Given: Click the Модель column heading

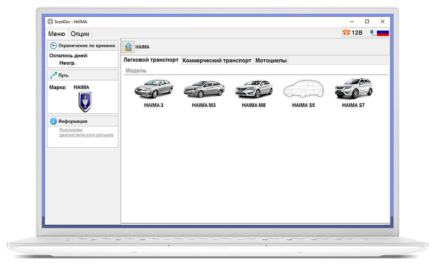Looking at the screenshot, I should point(136,70).
